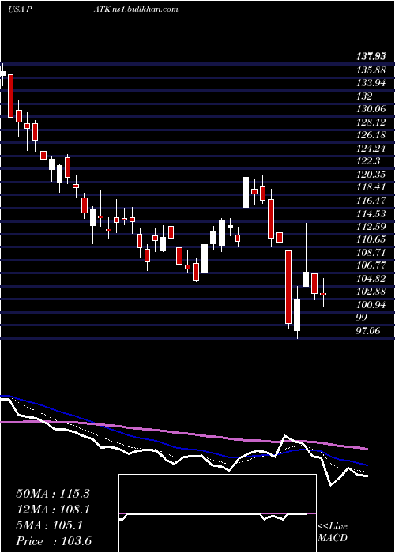
Task: Click the 104.82 price axis label
Action: pos(371,278)
